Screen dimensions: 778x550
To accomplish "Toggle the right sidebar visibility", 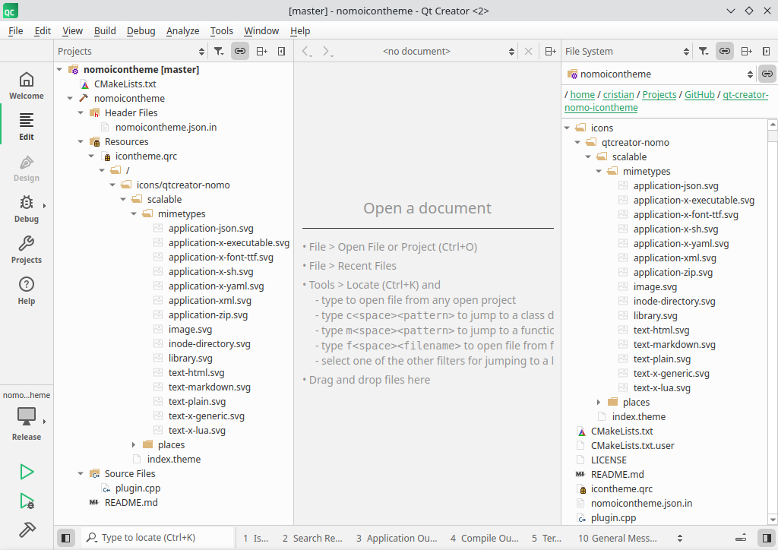I will (767, 538).
